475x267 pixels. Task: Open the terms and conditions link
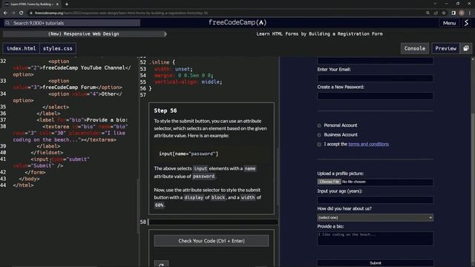[368, 144]
